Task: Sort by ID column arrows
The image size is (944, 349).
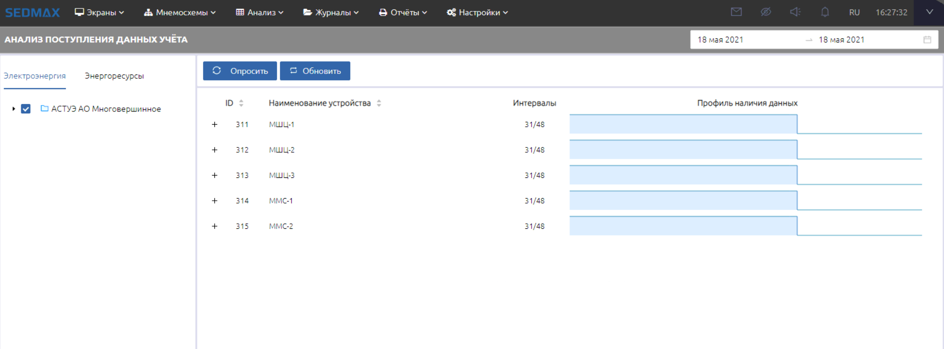Action: pyautogui.click(x=241, y=103)
